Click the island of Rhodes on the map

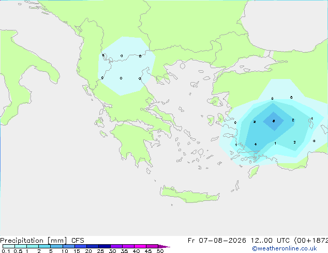254,171
